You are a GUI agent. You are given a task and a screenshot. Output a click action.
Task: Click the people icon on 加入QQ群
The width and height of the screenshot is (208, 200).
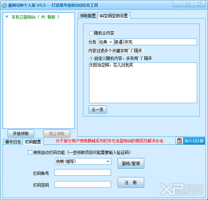(x=179, y=141)
